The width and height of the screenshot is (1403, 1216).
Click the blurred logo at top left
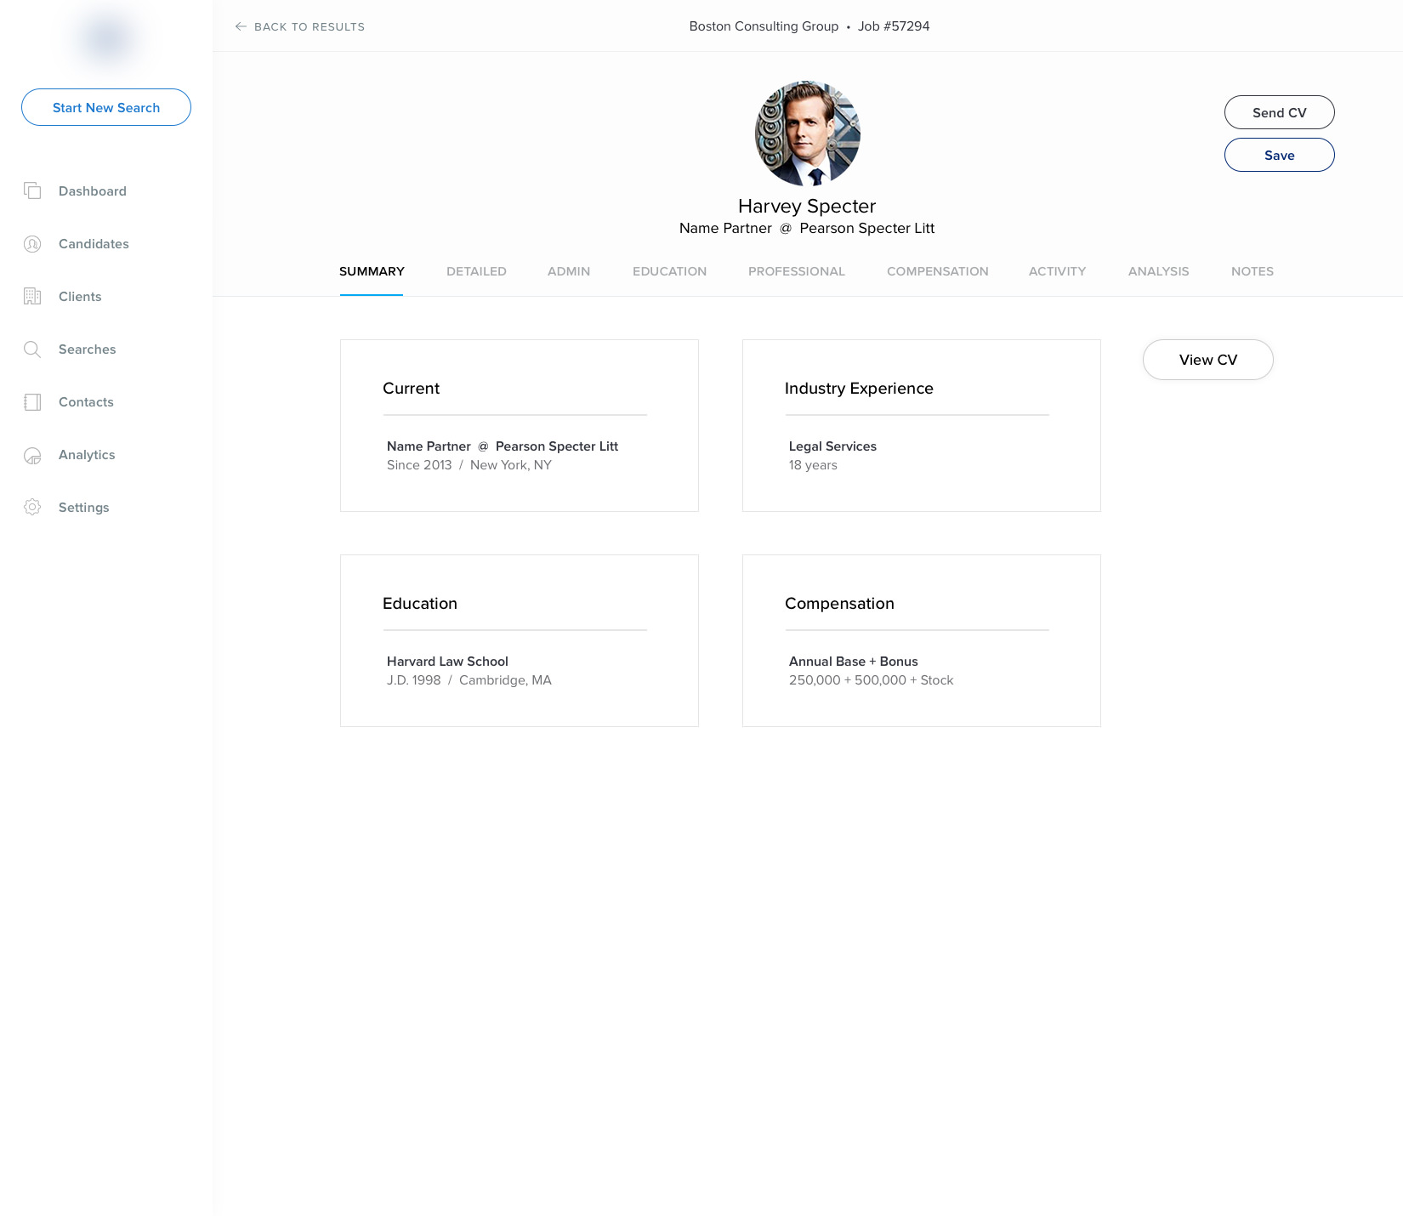point(107,38)
